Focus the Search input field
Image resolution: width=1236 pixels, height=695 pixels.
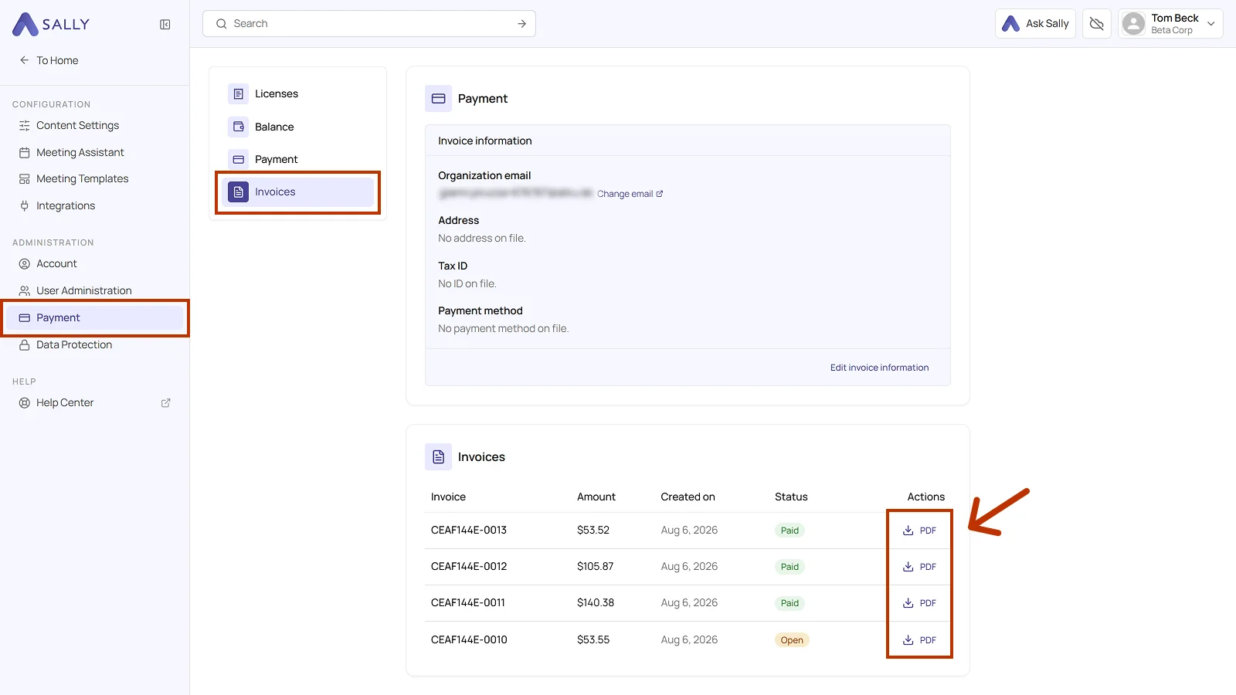369,24
